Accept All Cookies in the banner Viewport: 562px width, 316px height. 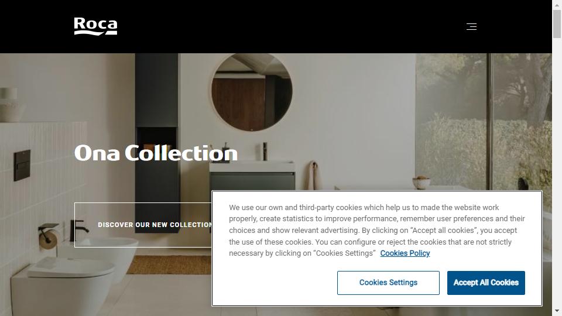486,283
